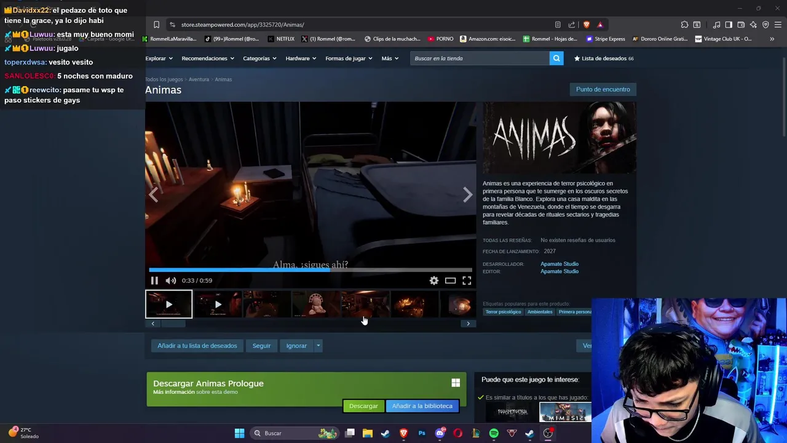Image resolution: width=787 pixels, height=443 pixels.
Task: Open Discord from the taskbar
Action: [x=440, y=433]
